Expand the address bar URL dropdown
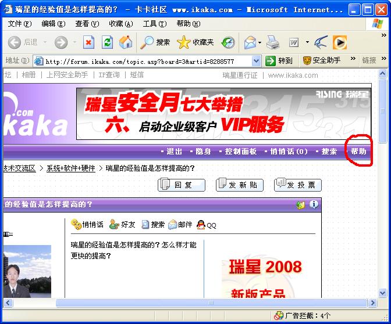The width and height of the screenshot is (391, 324). click(x=257, y=61)
